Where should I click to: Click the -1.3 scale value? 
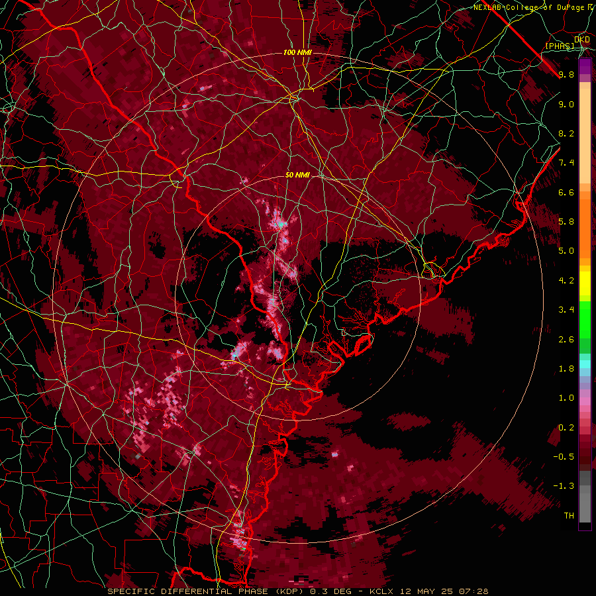click(564, 486)
